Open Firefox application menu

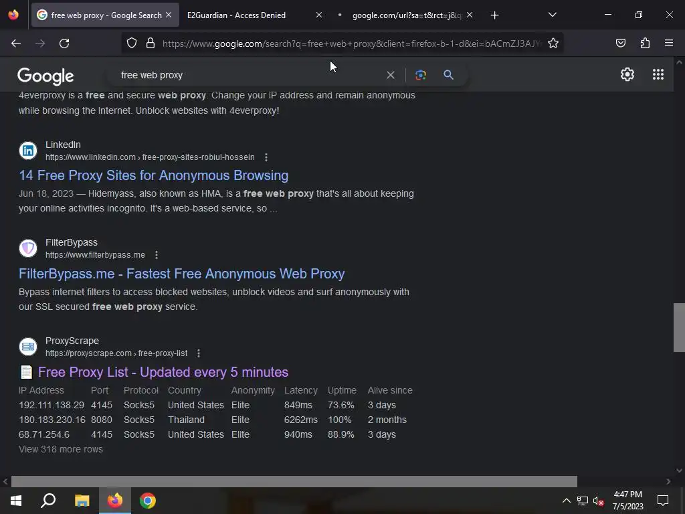[x=669, y=43]
